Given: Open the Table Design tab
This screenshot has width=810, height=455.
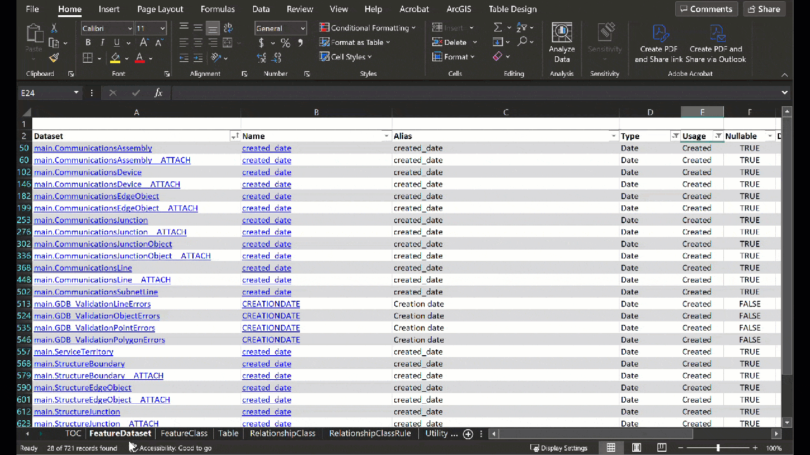Looking at the screenshot, I should (513, 9).
